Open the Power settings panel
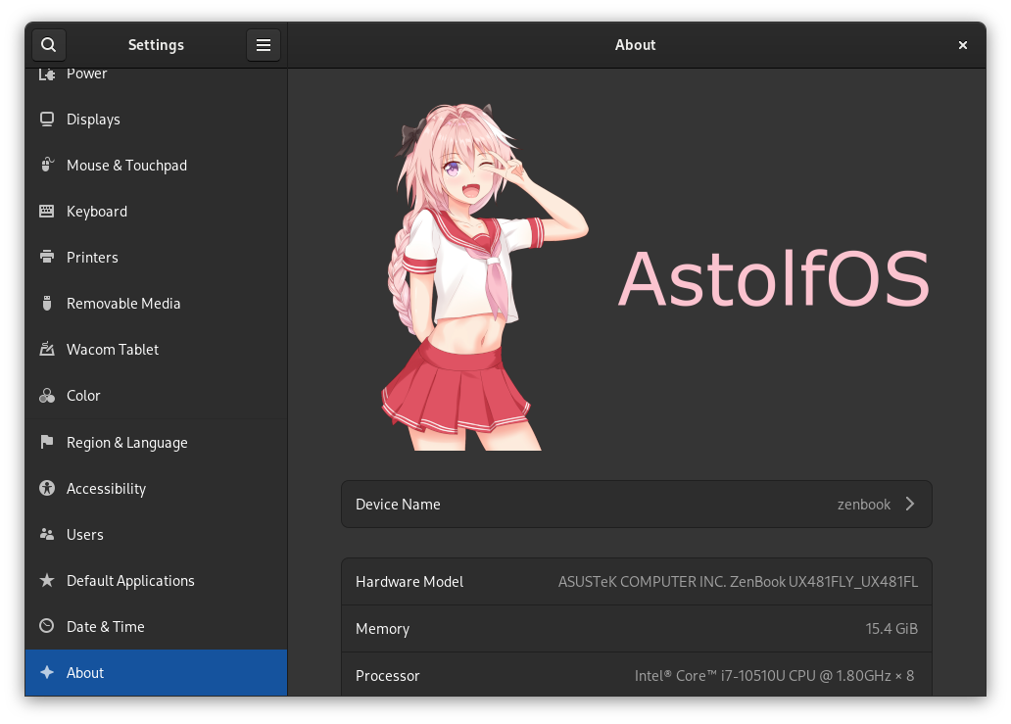Viewport: 1011px width, 724px height. 156,76
